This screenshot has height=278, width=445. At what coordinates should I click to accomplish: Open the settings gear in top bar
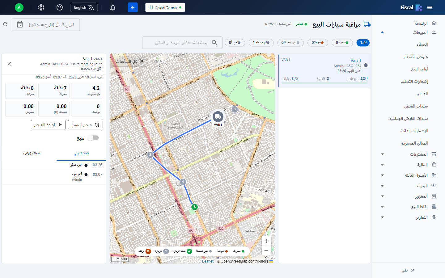click(41, 7)
